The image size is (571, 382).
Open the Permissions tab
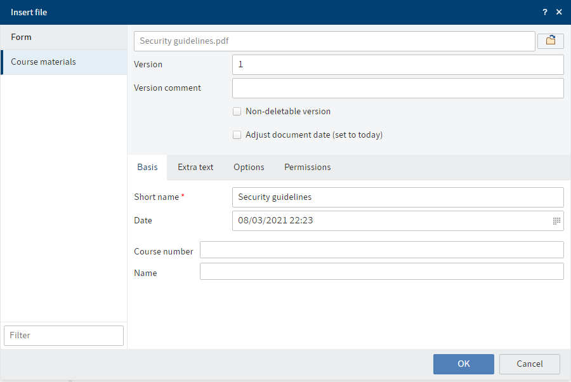coord(307,167)
